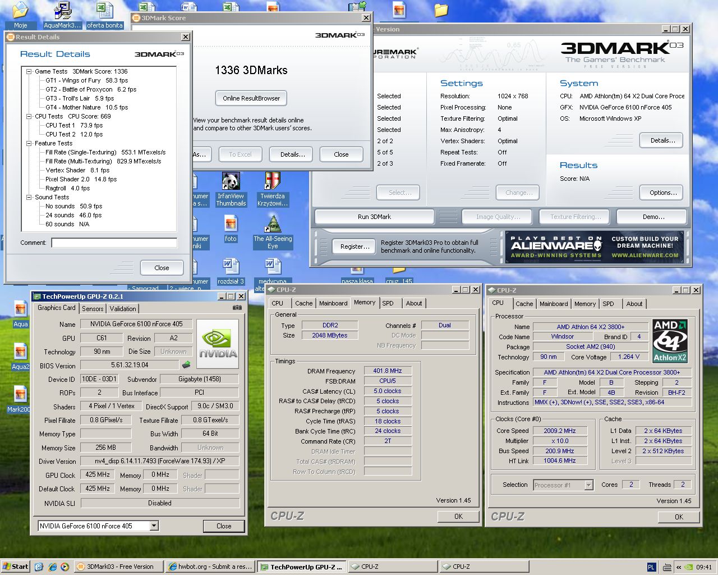Collapse the Feature Tests tree node
The height and width of the screenshot is (575, 718).
29,143
